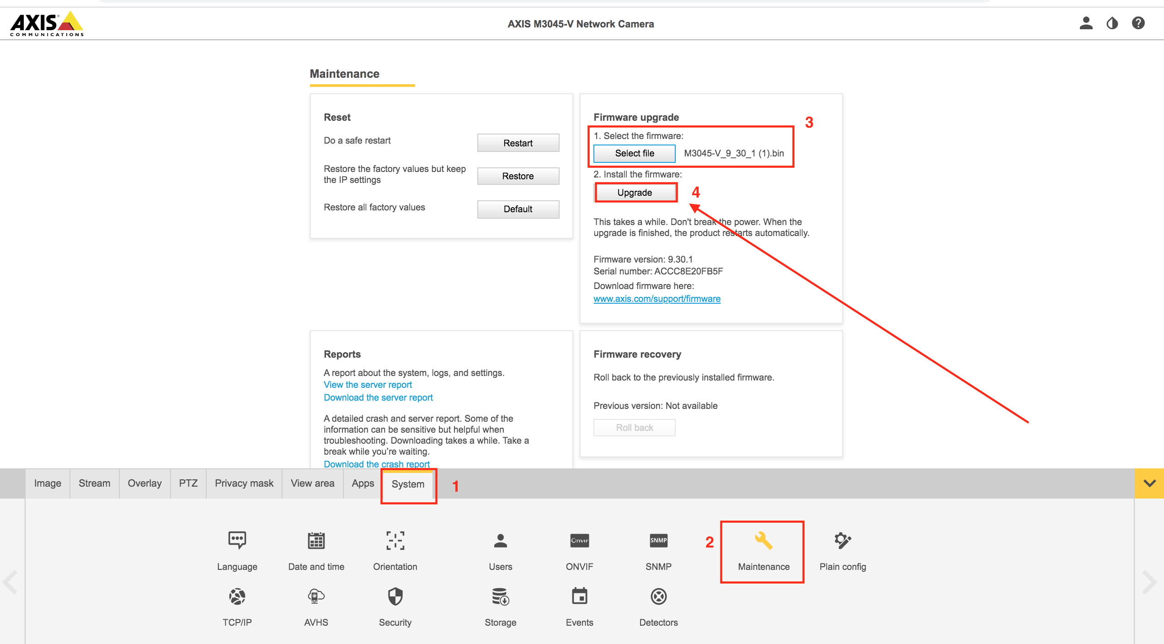
Task: Open the Language settings icon
Action: click(x=237, y=541)
